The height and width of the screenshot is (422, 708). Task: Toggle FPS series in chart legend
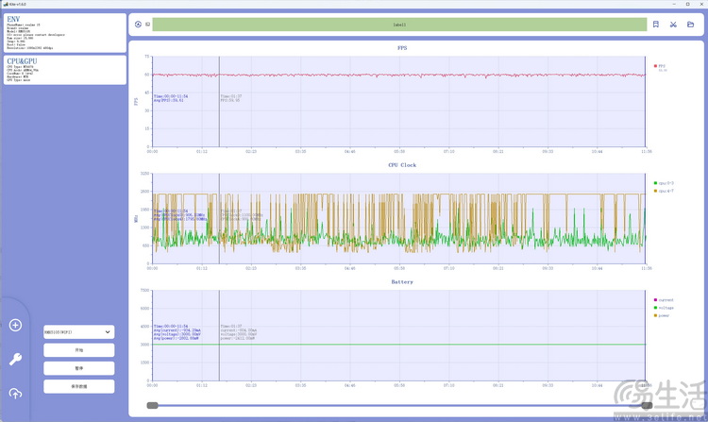[661, 66]
